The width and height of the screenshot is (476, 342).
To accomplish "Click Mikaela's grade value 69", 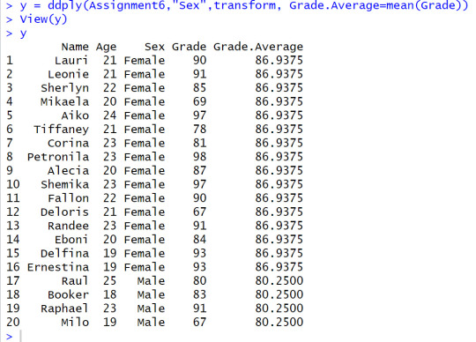I will click(199, 101).
